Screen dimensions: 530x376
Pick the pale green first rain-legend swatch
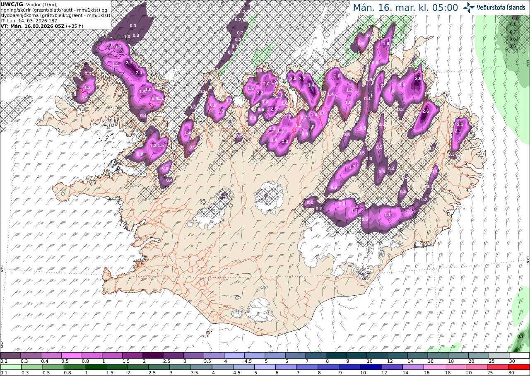10,367
